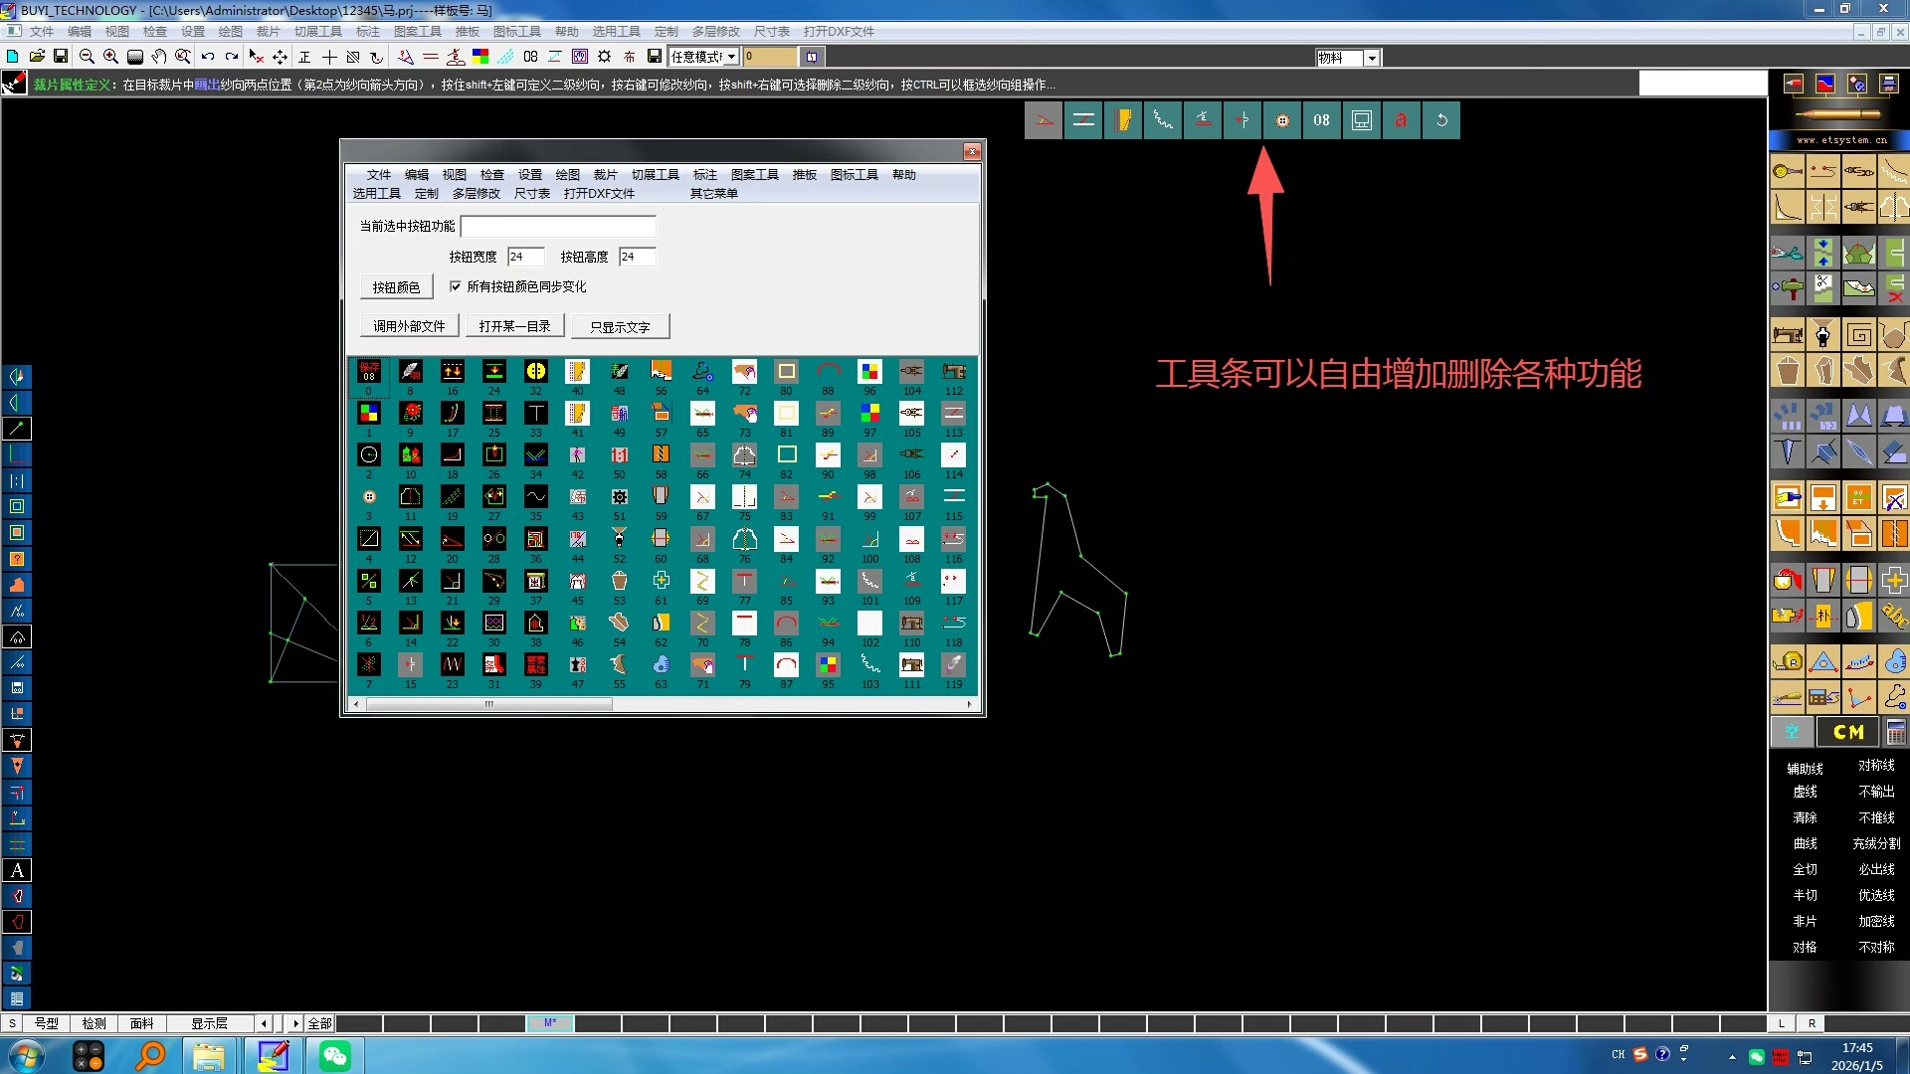Click the red 'a' text icon
Screen dimensions: 1910x1074
pyautogui.click(x=1401, y=120)
